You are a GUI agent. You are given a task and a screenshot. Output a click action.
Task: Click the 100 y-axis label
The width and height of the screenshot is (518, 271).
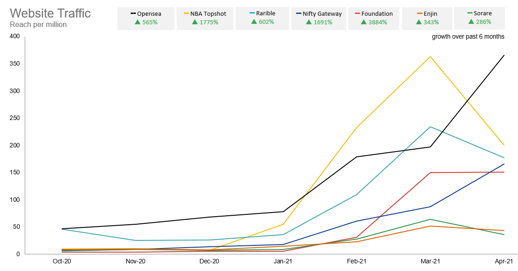15,200
